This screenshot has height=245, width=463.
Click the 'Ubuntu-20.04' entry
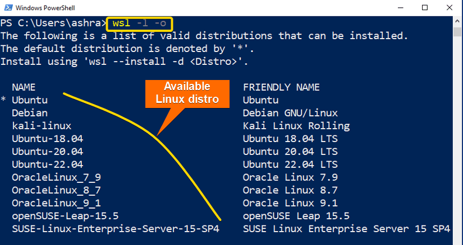coord(48,152)
